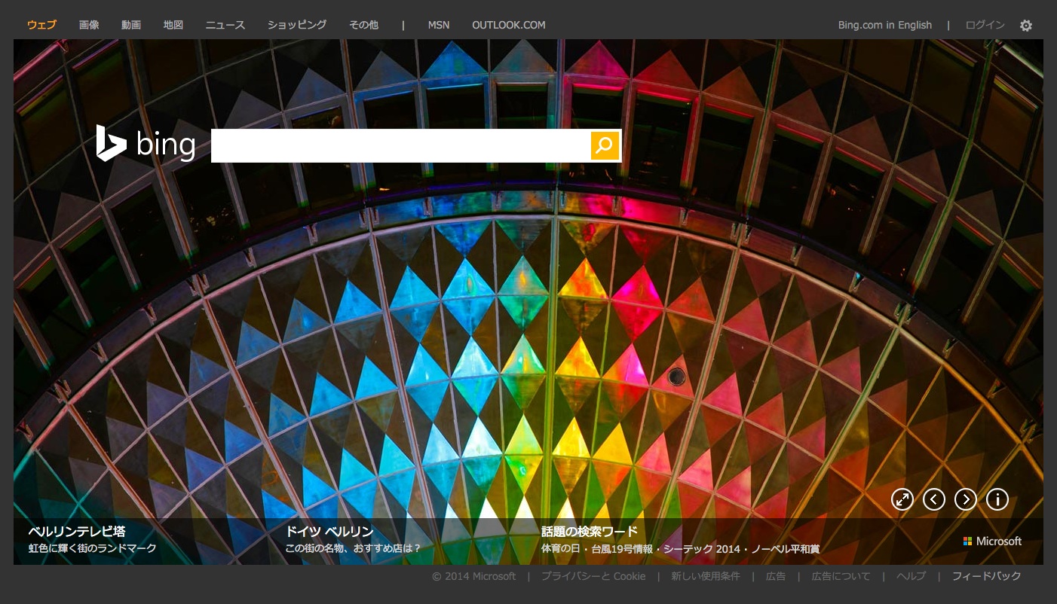Image resolution: width=1057 pixels, height=604 pixels.
Task: Show previous background image arrow
Action: [x=933, y=499]
